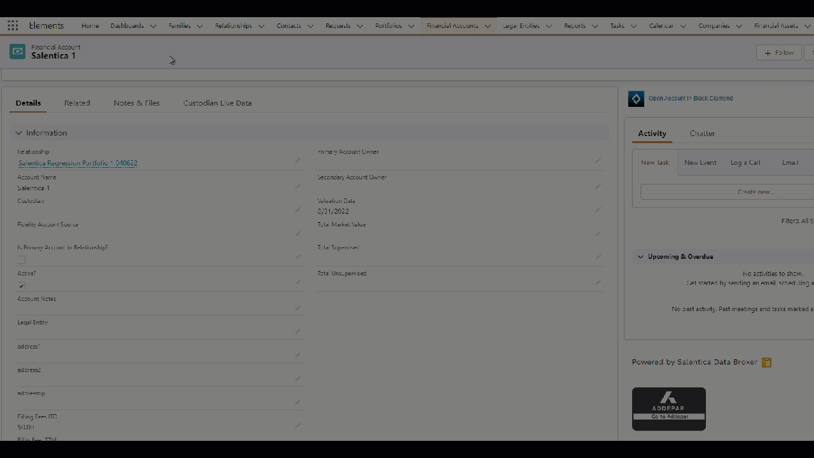
Task: Click the Follow button
Action: point(779,53)
